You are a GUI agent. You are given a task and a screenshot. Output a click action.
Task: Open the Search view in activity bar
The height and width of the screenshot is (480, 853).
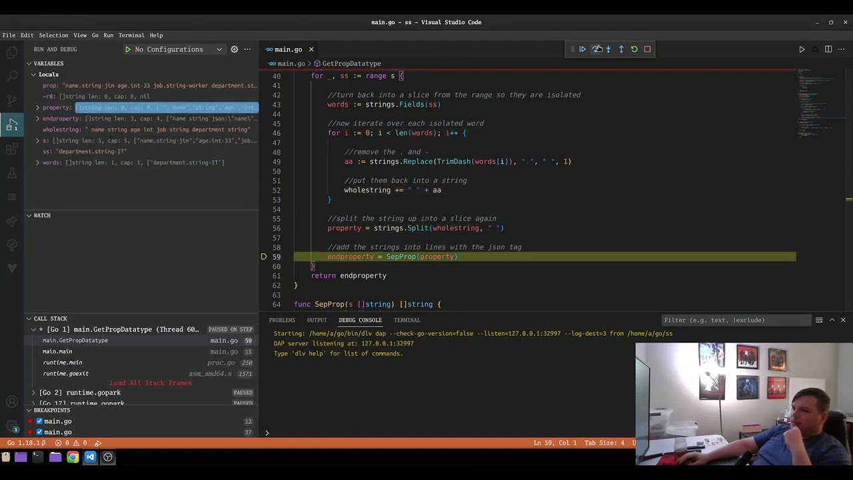[12, 77]
